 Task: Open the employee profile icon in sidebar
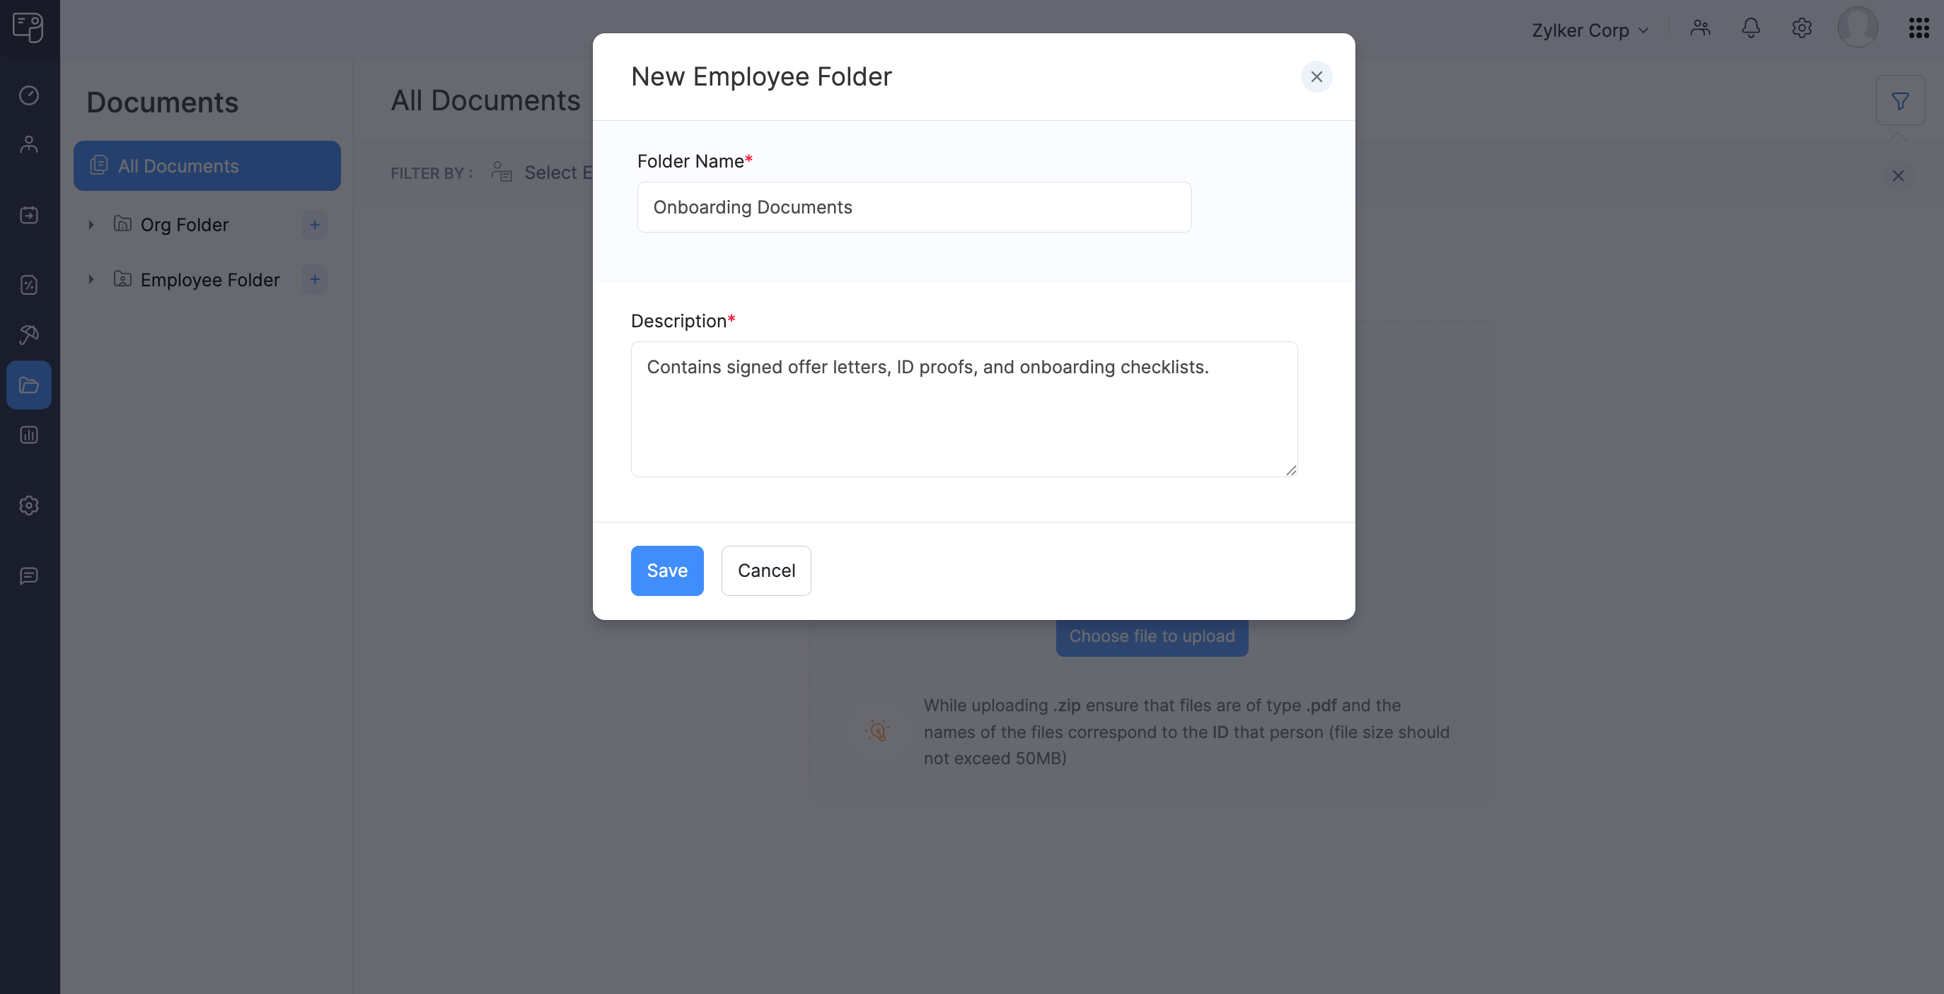29,144
